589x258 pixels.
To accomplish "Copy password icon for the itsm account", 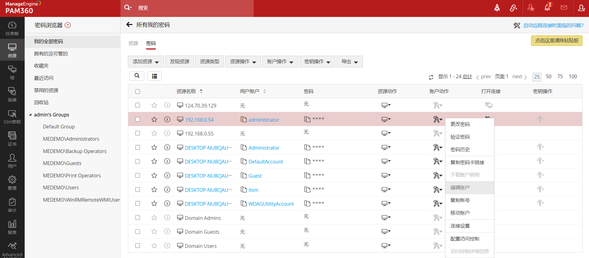I will click(307, 190).
